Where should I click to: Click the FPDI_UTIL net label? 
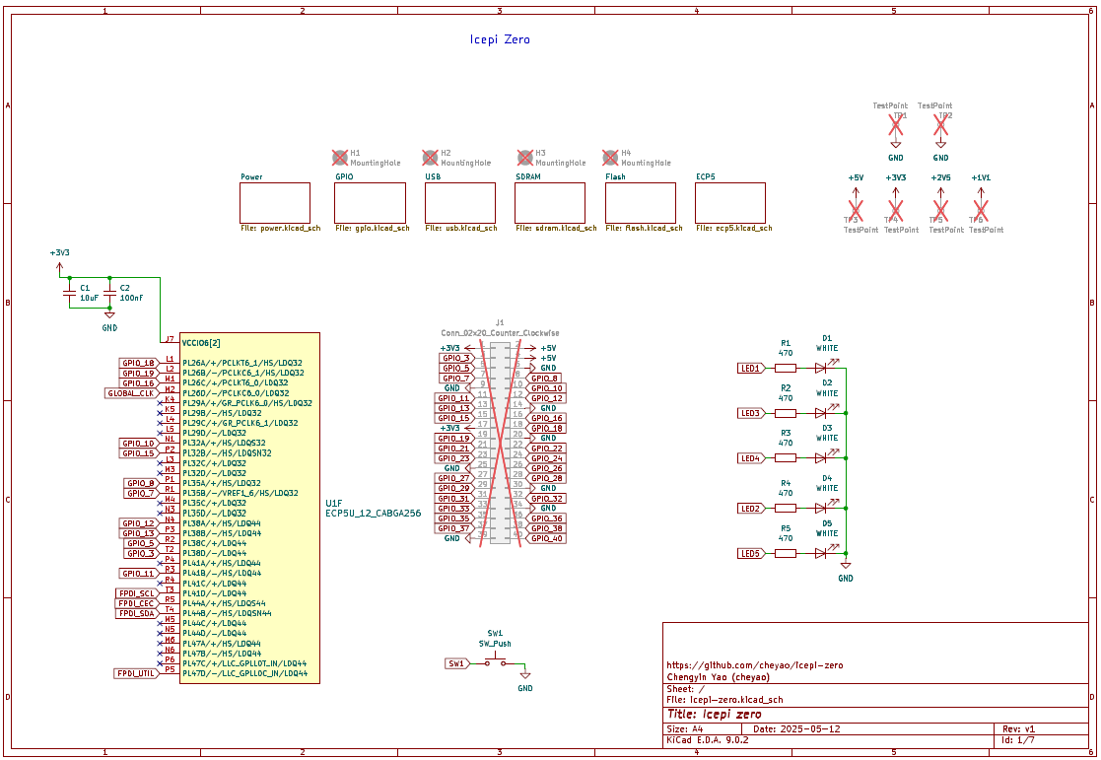[x=136, y=674]
